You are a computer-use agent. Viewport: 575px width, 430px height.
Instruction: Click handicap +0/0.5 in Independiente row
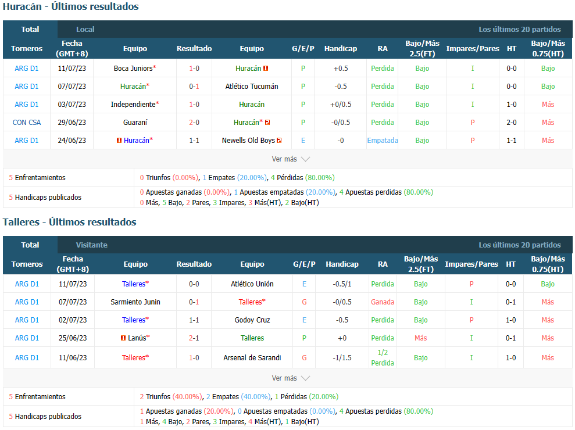(341, 105)
